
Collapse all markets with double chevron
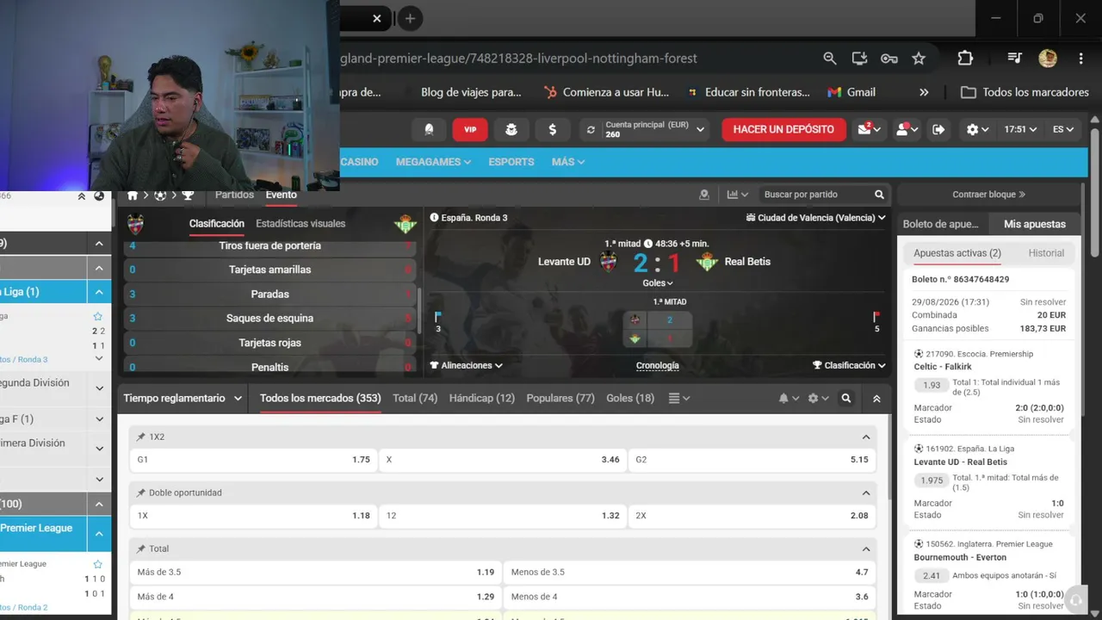876,399
